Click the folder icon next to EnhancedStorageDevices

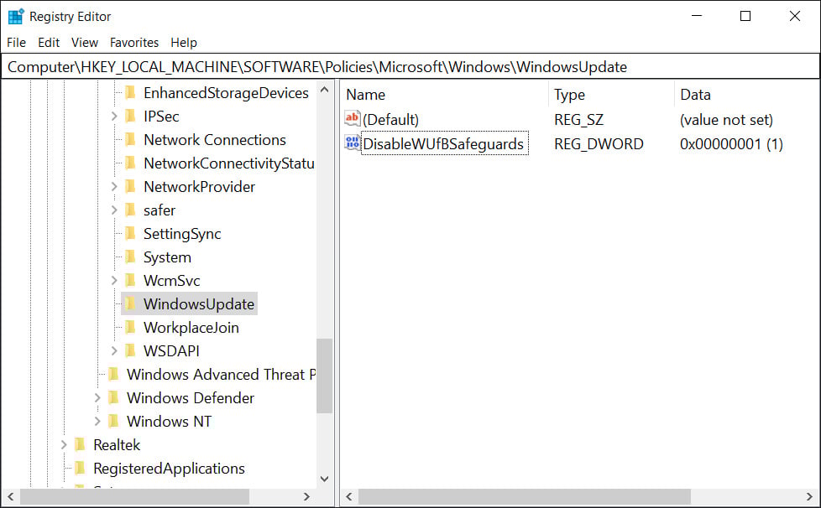130,92
